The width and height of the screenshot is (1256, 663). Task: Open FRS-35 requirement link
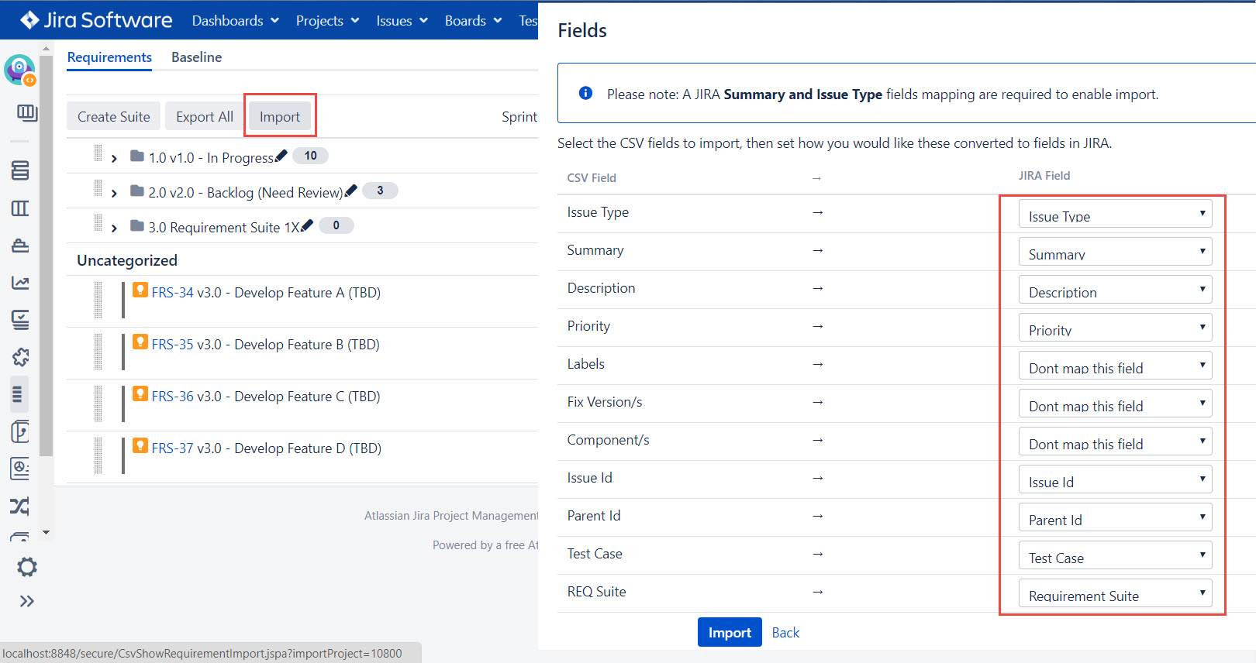tap(172, 345)
